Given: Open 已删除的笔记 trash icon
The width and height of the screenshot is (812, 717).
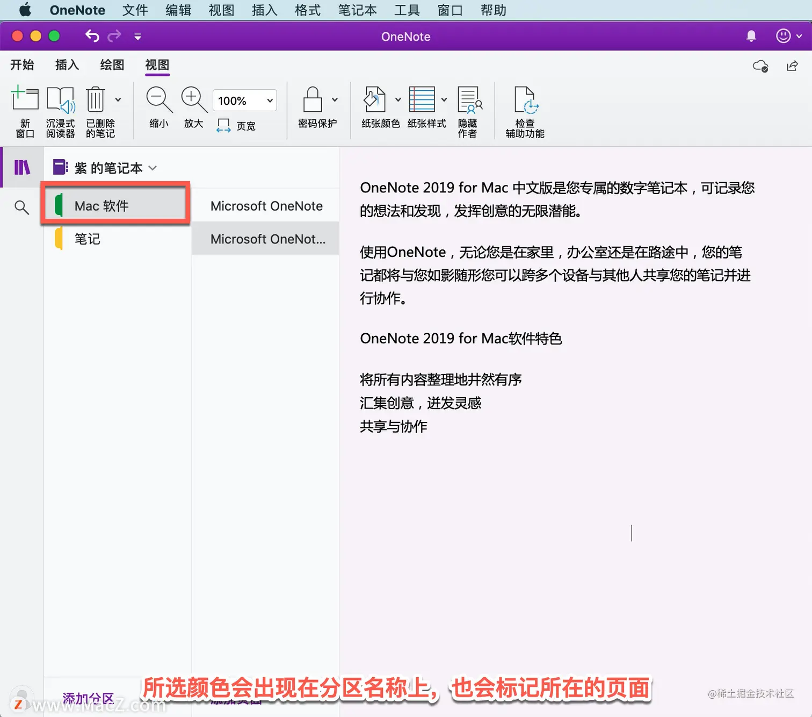Looking at the screenshot, I should 99,111.
